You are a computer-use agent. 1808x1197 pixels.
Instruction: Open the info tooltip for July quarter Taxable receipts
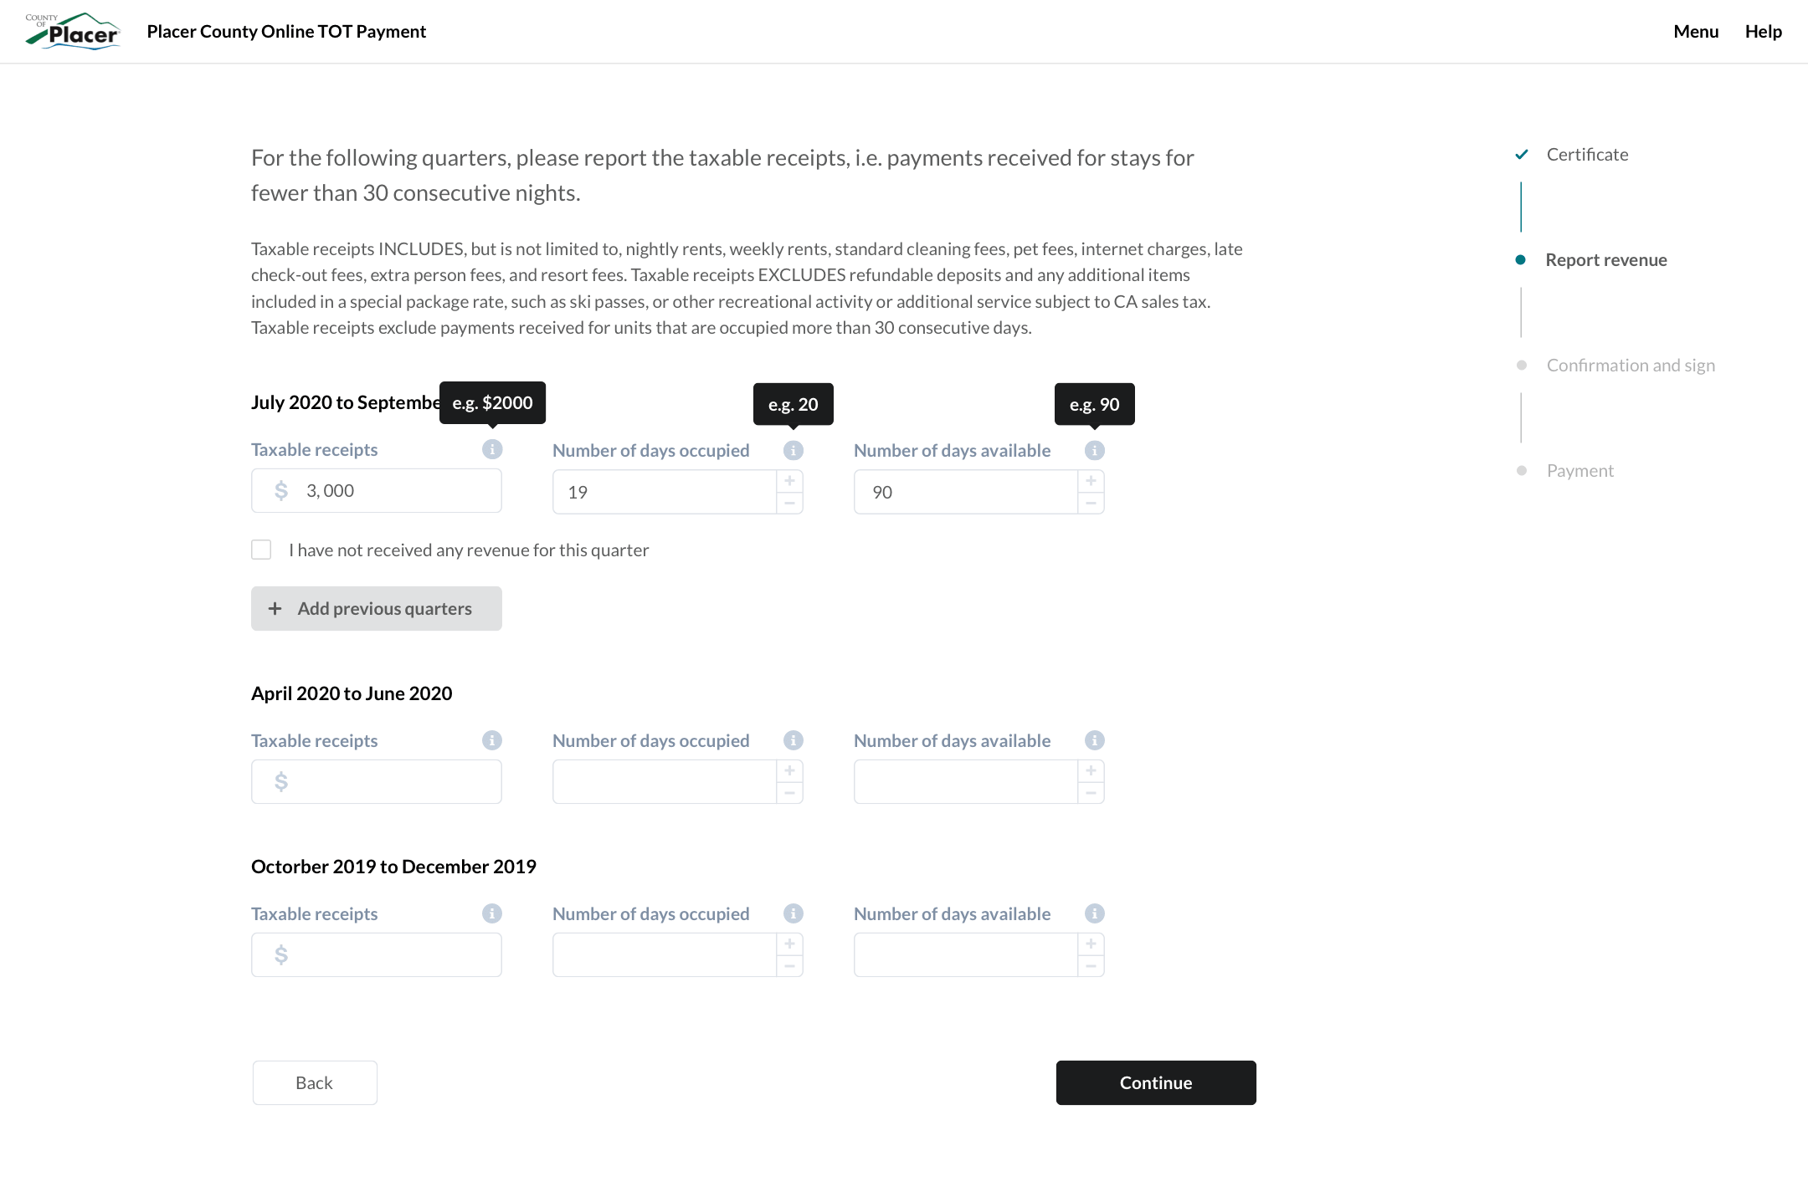click(492, 449)
